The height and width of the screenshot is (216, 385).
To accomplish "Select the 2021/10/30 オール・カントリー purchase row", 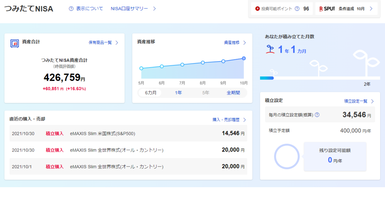I will (128, 150).
